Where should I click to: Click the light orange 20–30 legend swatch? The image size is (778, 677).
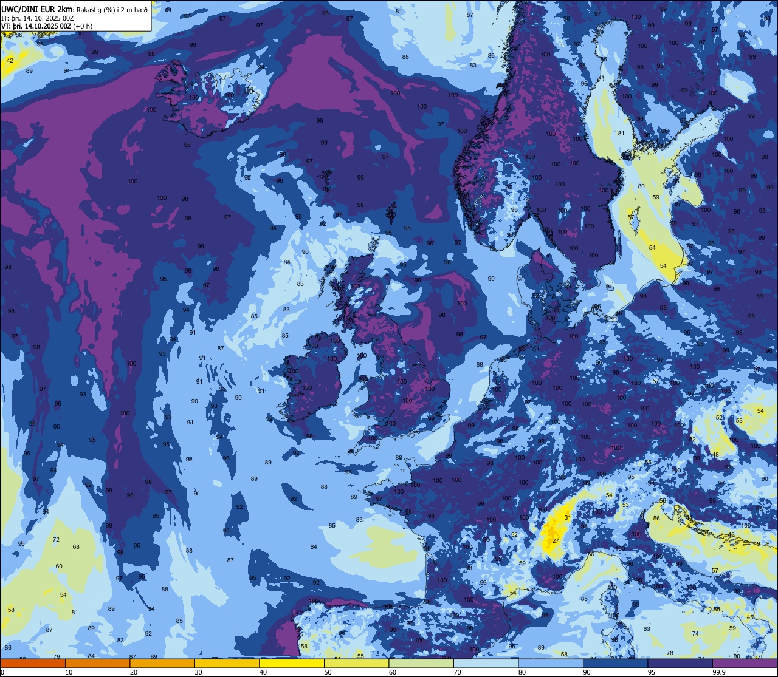(162, 663)
